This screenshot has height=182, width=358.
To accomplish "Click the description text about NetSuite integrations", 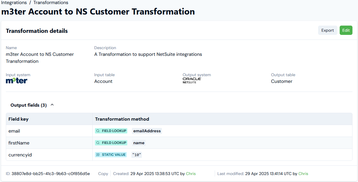I will (148, 54).
